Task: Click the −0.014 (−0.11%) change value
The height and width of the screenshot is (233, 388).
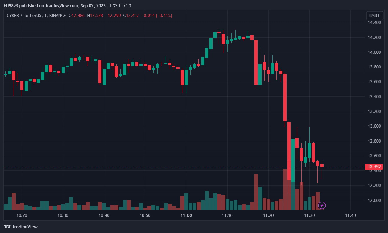Action: click(156, 16)
